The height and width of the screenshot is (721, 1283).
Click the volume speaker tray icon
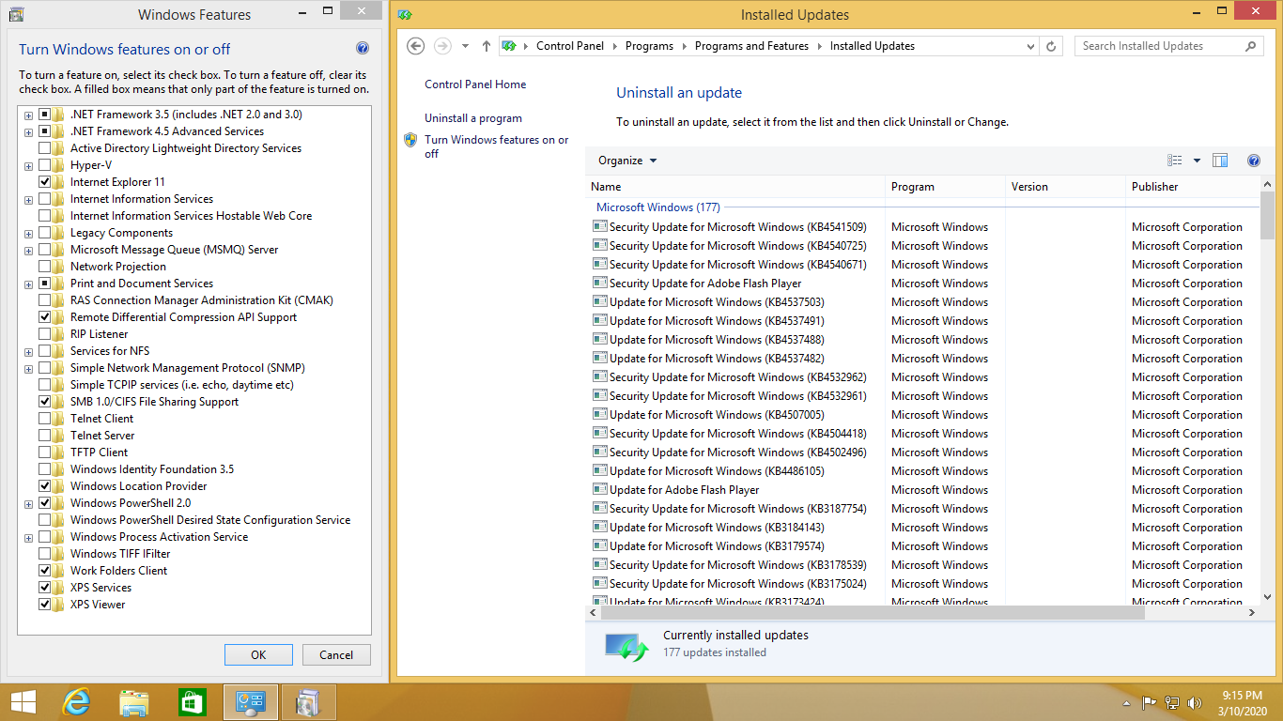(x=1195, y=702)
